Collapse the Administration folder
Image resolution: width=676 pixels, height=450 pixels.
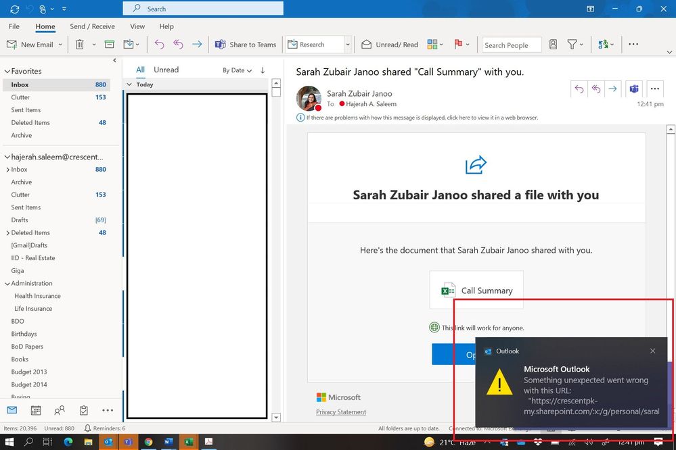tap(7, 283)
